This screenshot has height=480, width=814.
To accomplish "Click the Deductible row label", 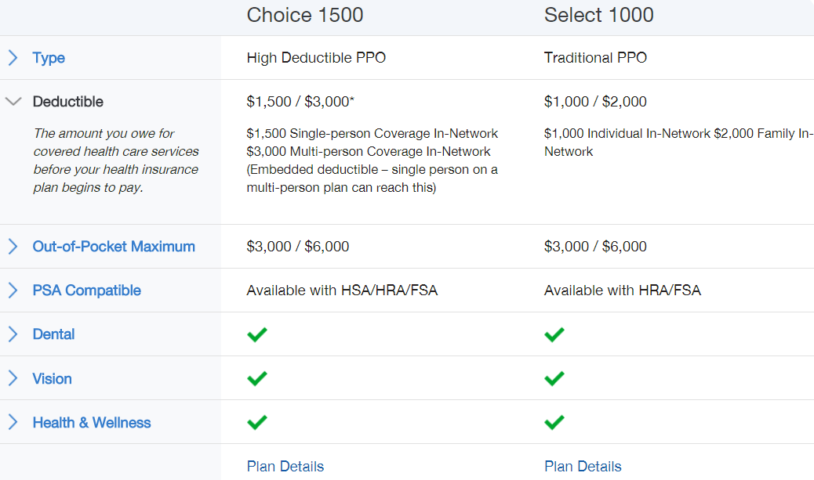I will pos(67,102).
